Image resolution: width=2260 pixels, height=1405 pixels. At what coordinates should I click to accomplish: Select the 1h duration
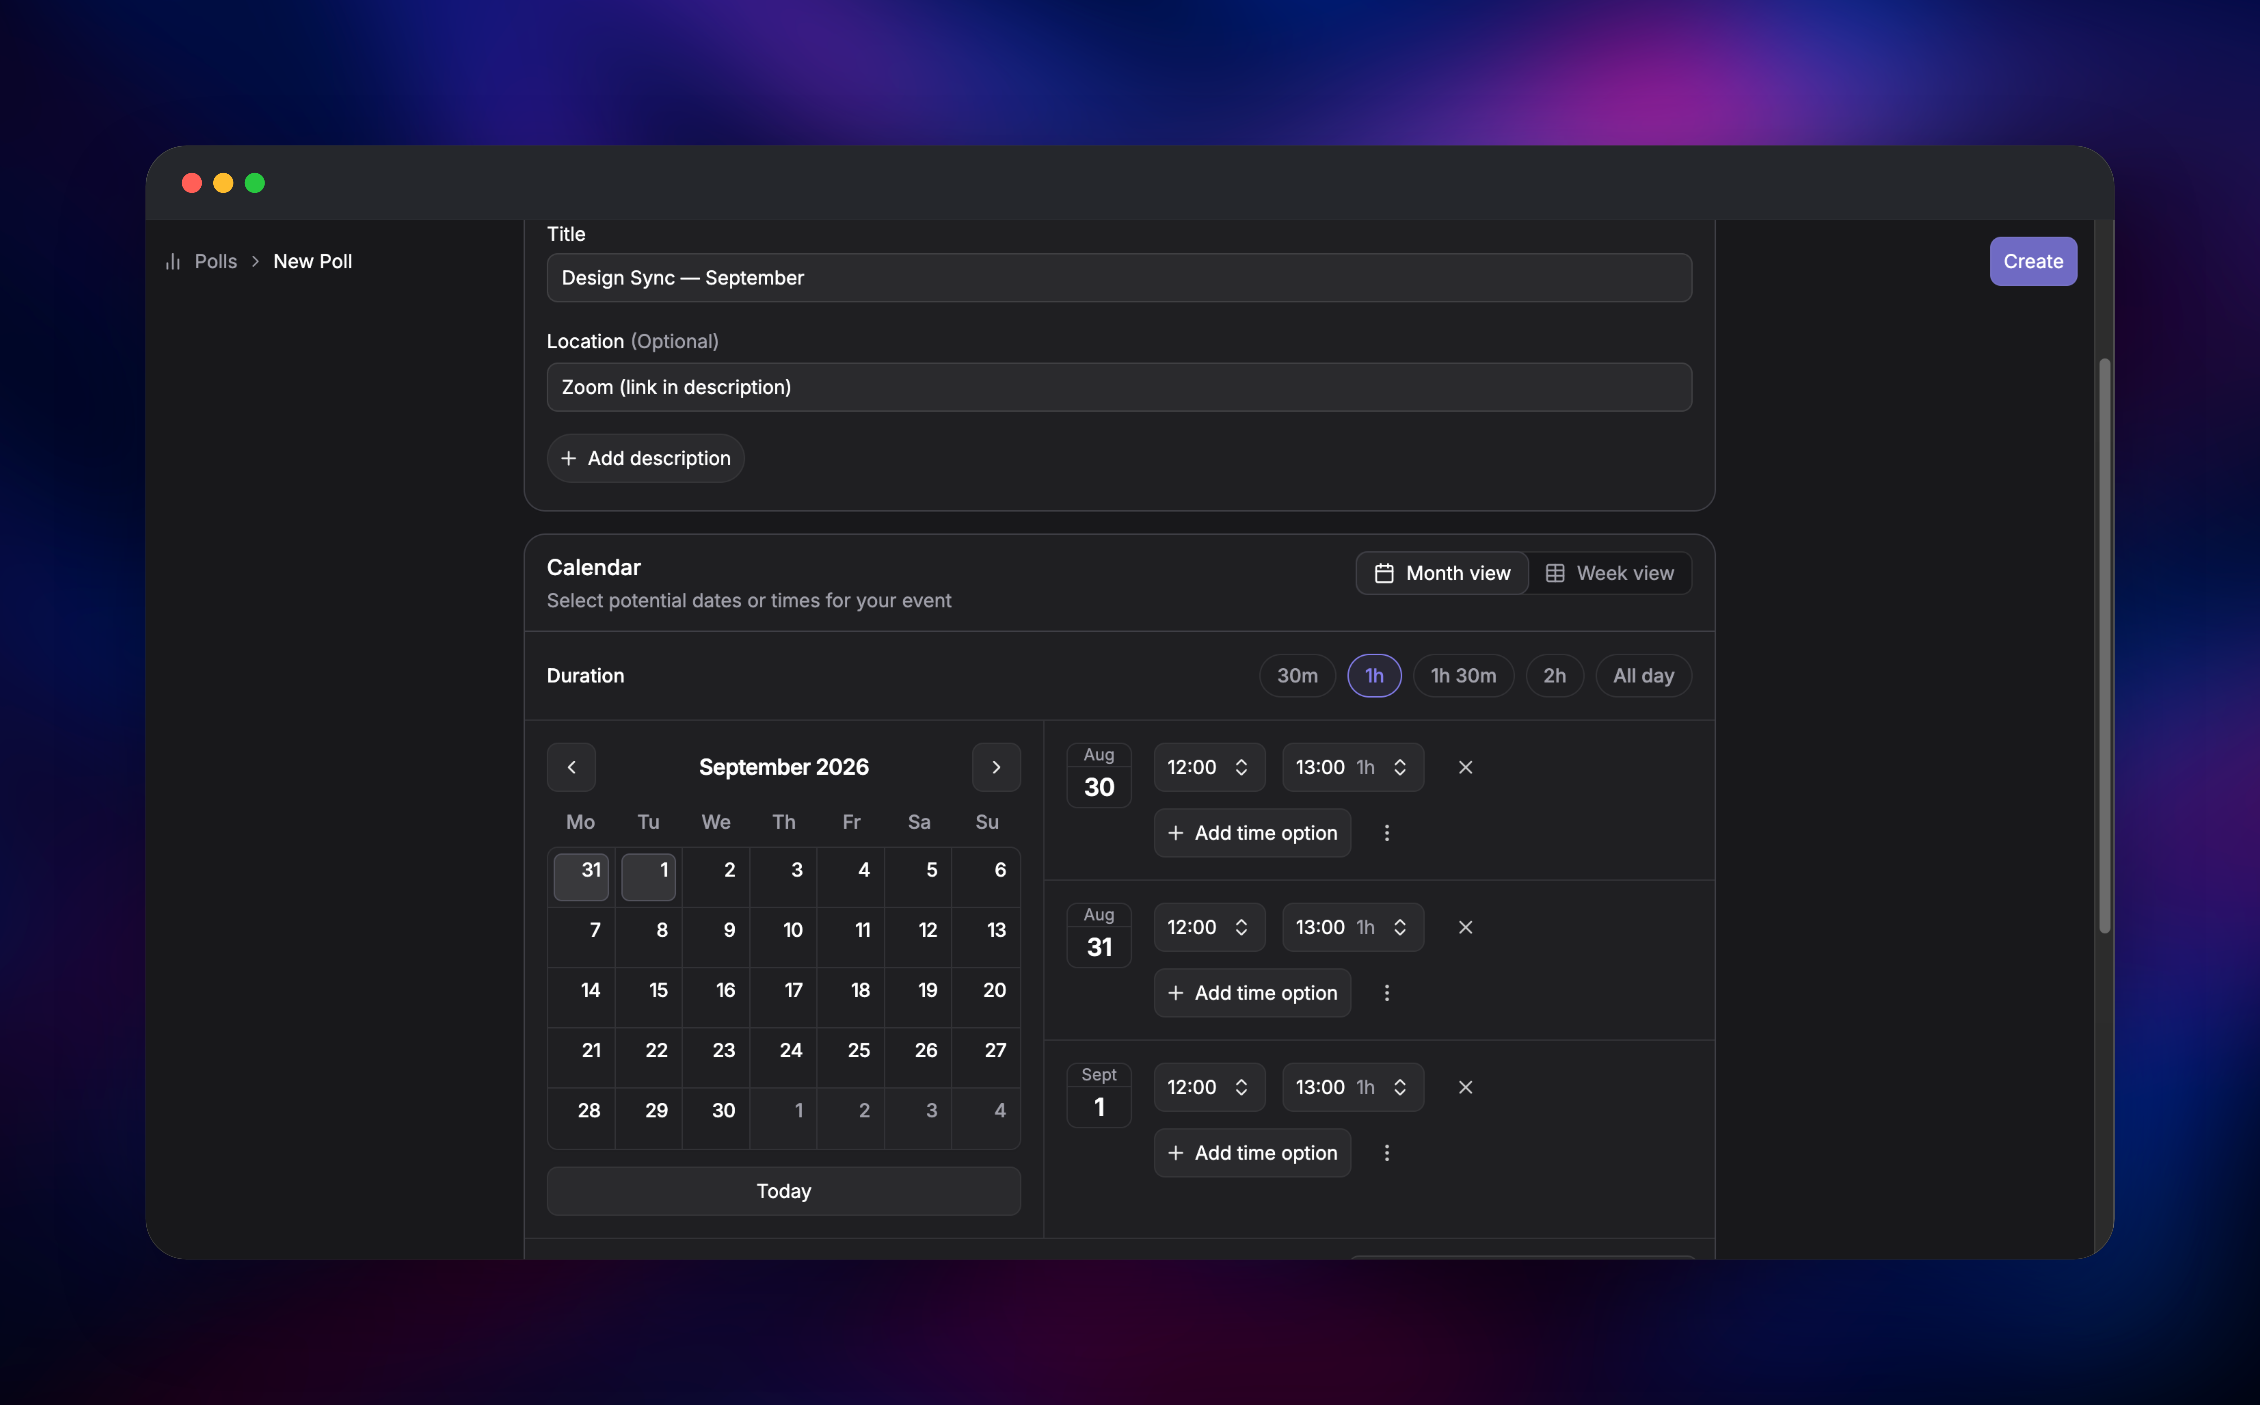(1374, 675)
